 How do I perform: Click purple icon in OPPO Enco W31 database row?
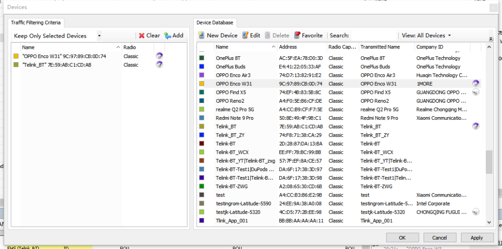[476, 84]
